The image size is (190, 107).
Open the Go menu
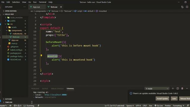pyautogui.click(x=30, y=2)
